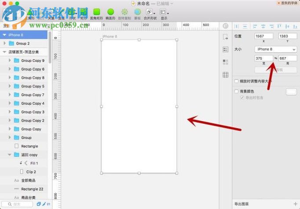Image resolution: width=300 pixels, height=209 pixels.
Task: Select the Group Copy 2 layer
Action: click(x=24, y=121)
